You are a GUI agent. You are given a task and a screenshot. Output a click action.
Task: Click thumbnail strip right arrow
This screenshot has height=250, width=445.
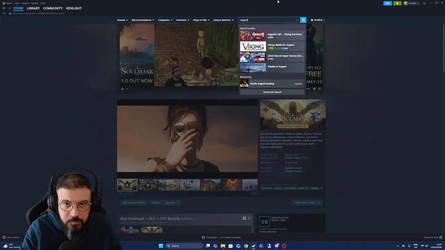point(254,193)
